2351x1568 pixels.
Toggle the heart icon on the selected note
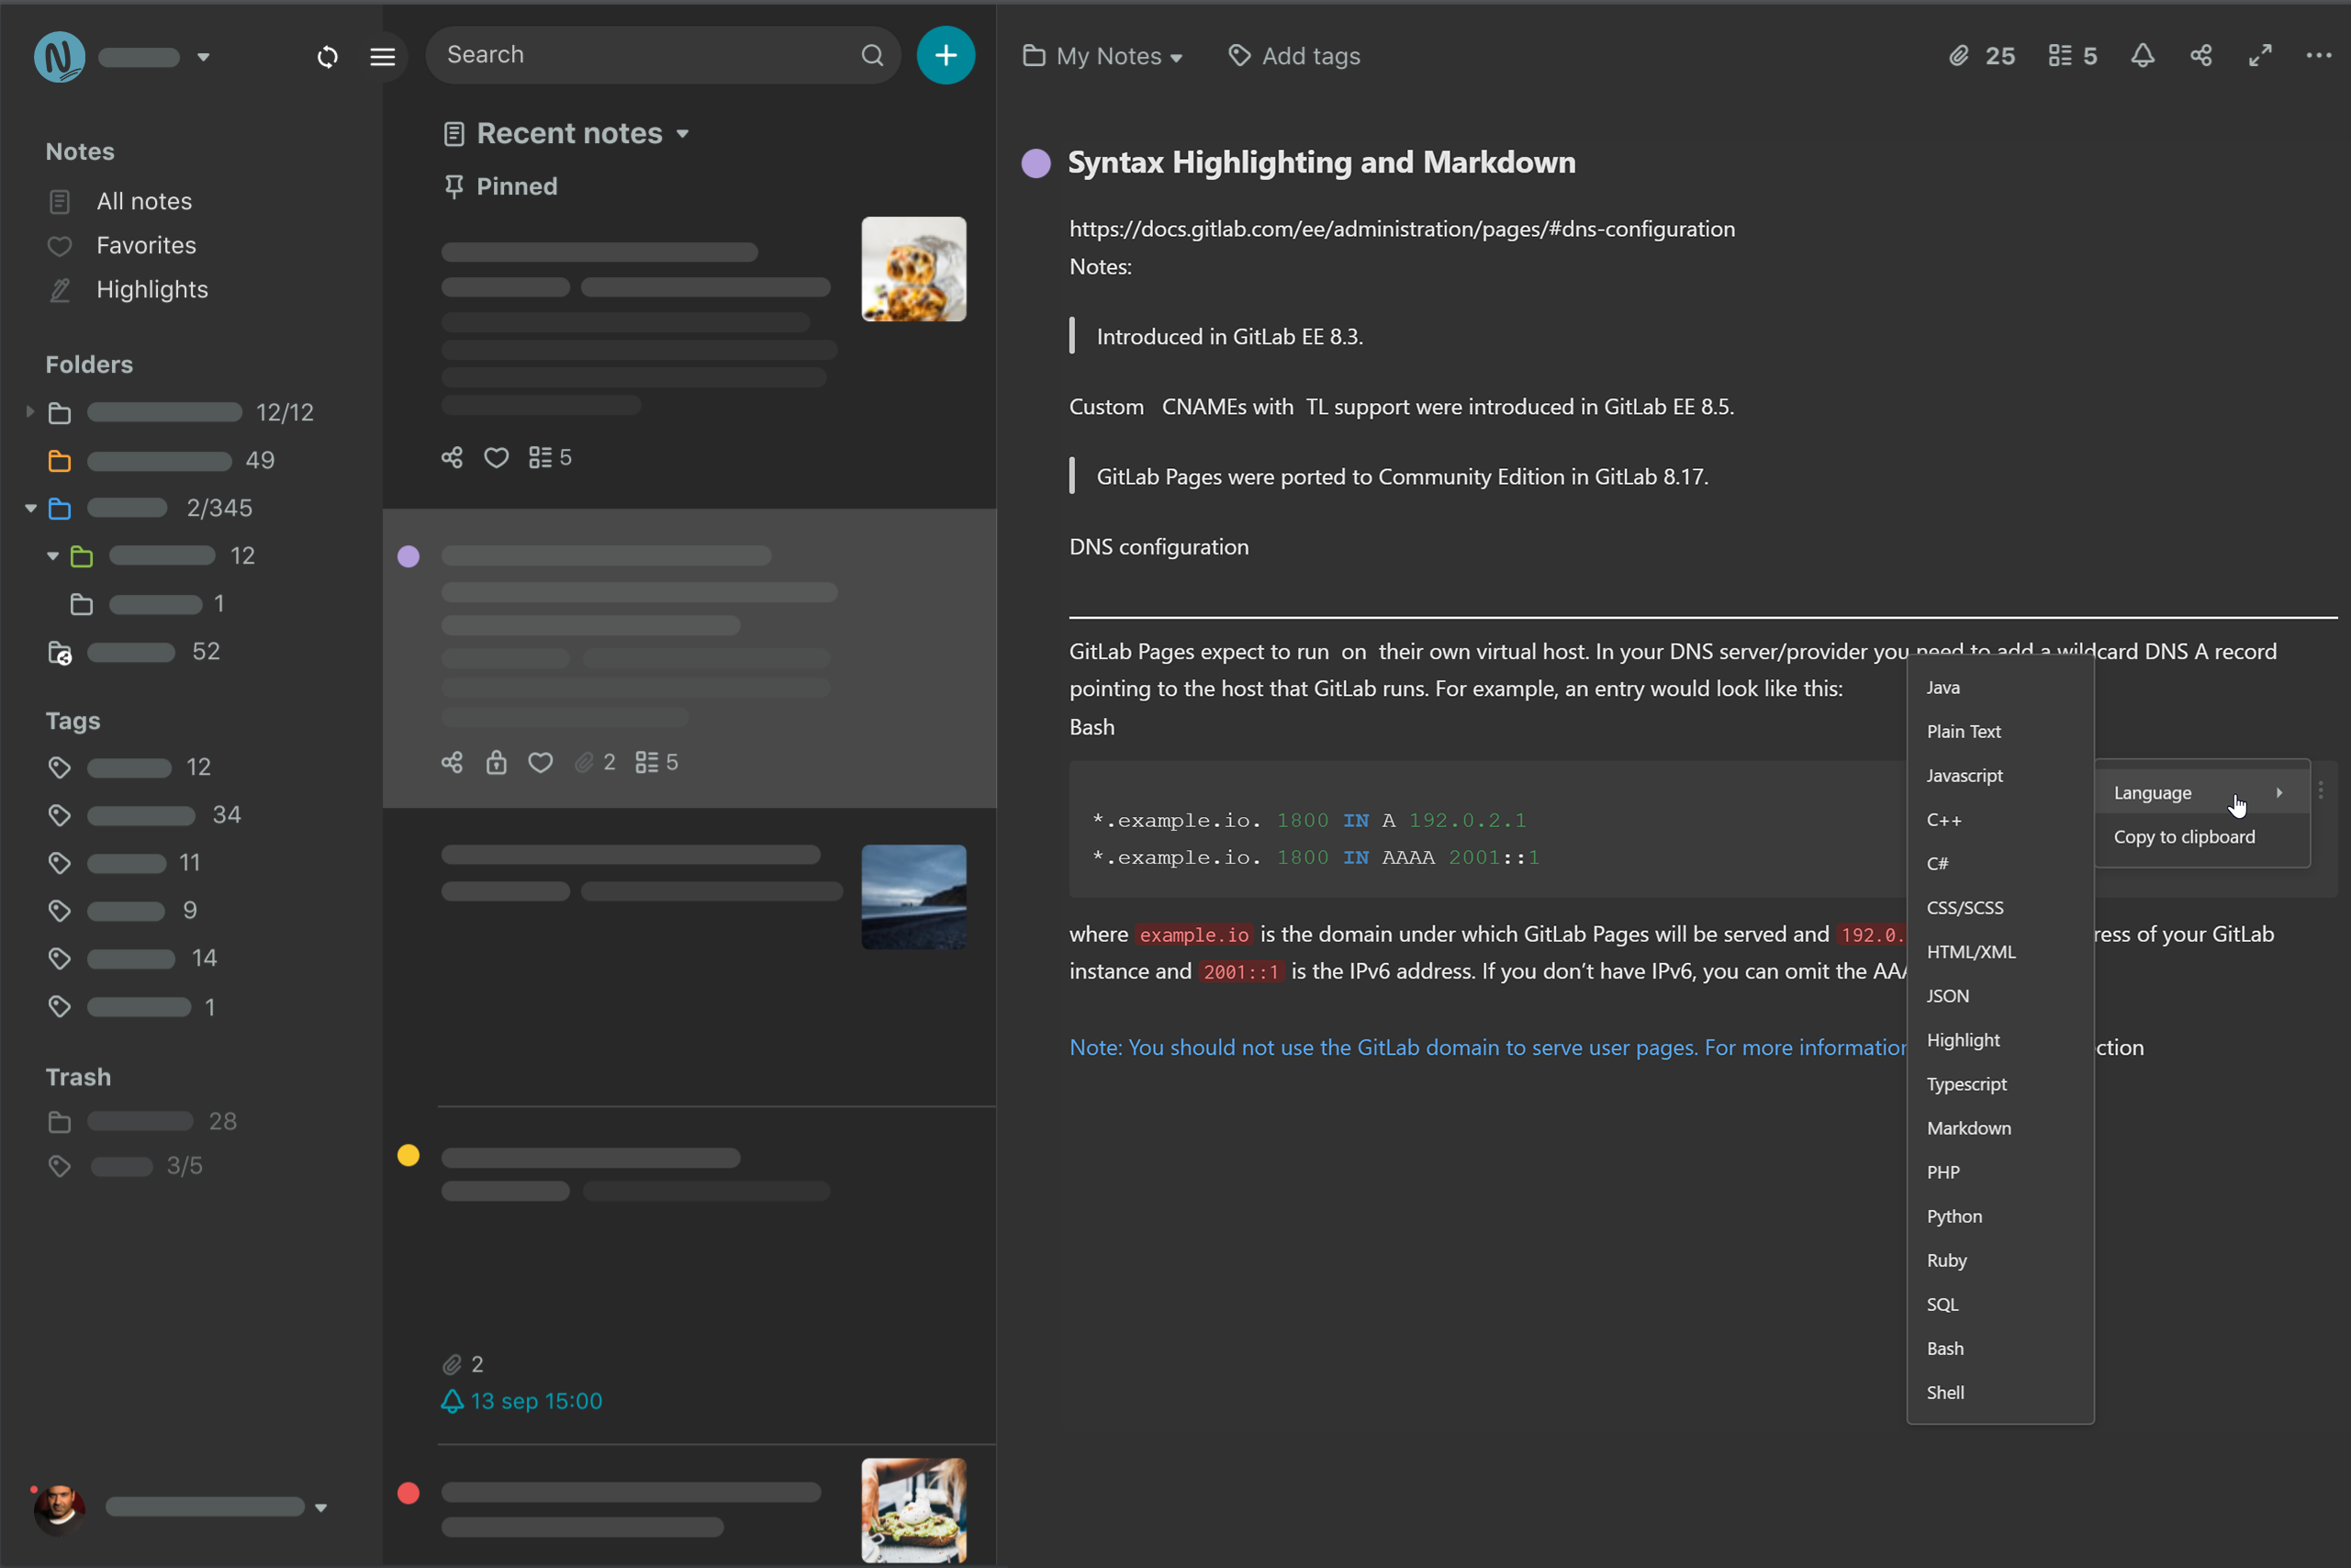click(x=540, y=762)
